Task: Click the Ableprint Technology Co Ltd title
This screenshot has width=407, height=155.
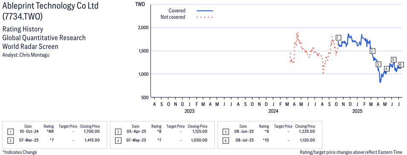Action: point(50,6)
